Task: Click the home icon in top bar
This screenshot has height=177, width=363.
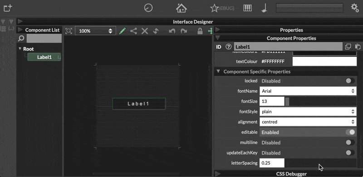Action: coord(181,8)
